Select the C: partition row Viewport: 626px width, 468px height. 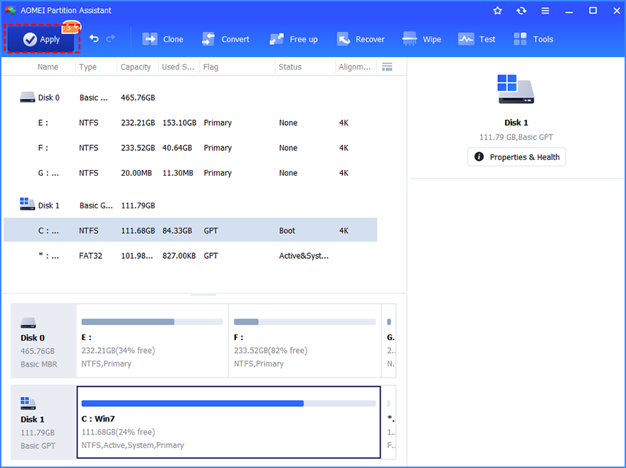[x=191, y=230]
